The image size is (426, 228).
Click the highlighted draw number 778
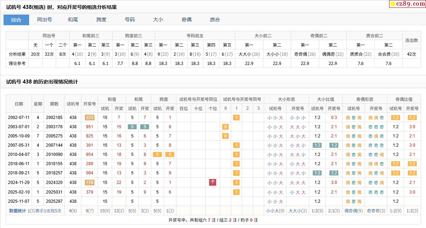89,183
